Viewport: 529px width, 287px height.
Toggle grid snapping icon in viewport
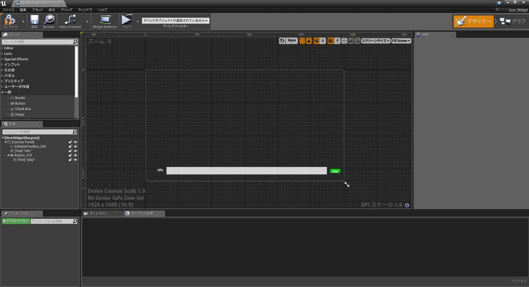330,41
